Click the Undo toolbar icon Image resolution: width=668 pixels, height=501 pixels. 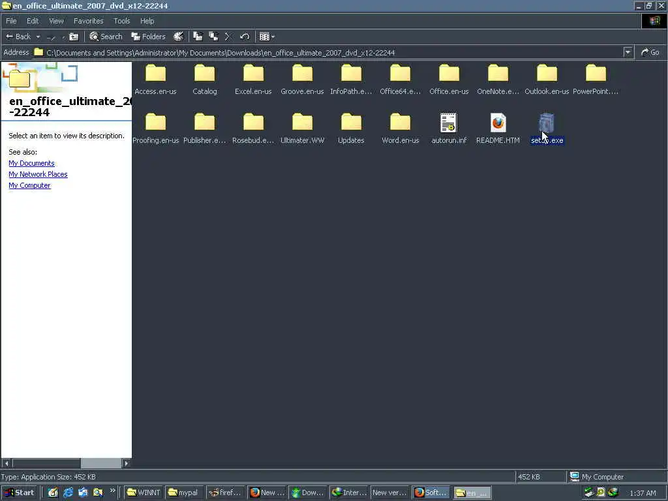pos(244,37)
